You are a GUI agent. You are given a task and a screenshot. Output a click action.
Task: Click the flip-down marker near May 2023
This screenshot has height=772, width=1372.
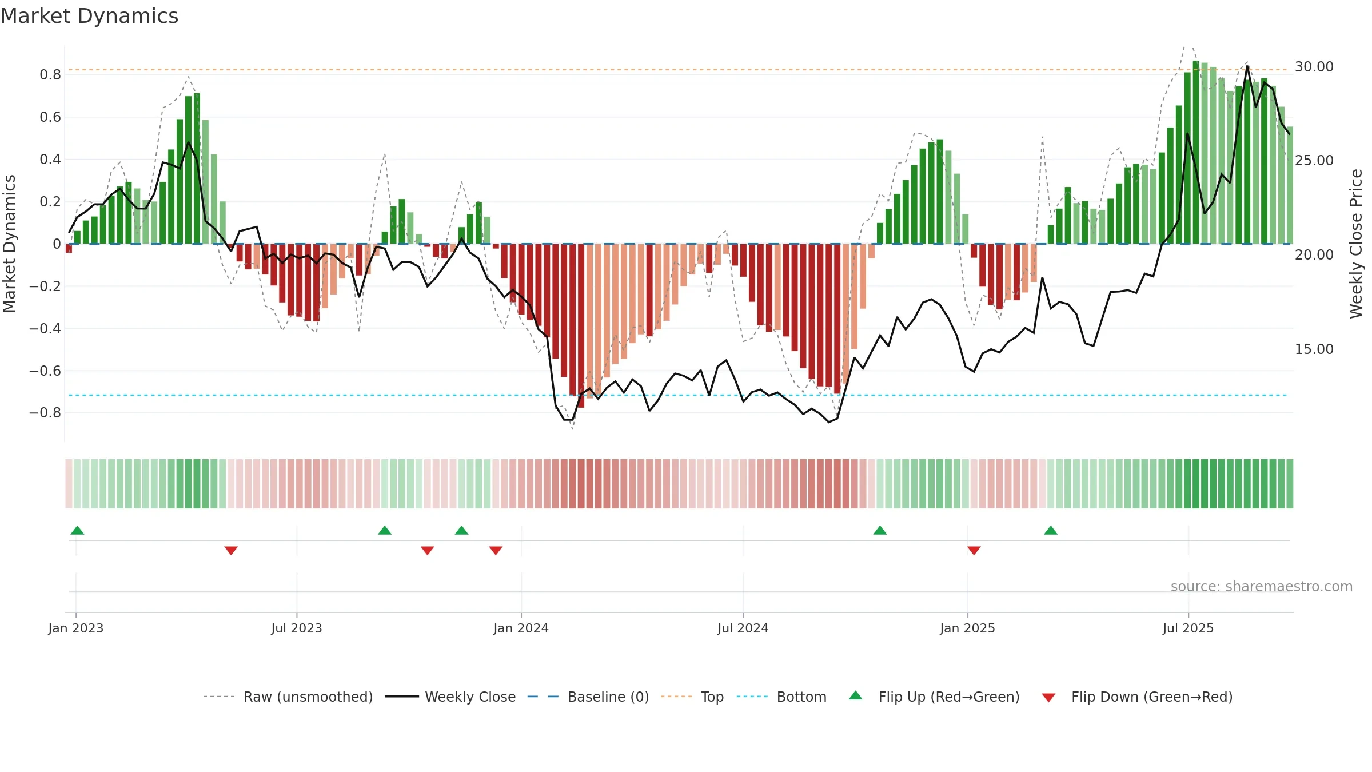[231, 550]
